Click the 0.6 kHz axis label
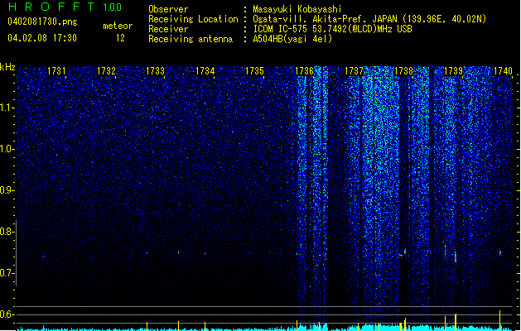Image resolution: width=521 pixels, height=331 pixels. [x=7, y=314]
